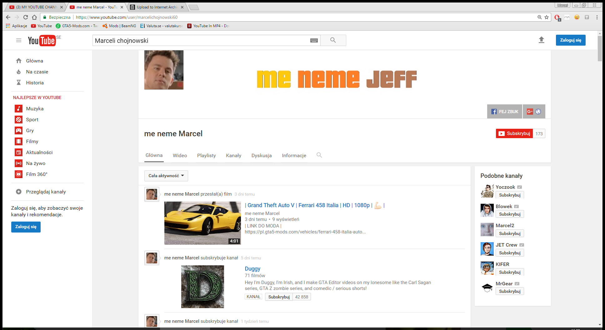This screenshot has height=330, width=605.
Task: Open YouTube In MP4 bookmark
Action: point(208,26)
